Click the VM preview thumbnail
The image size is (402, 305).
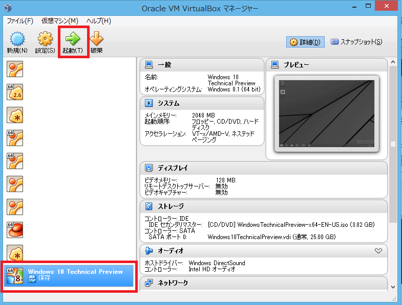[x=327, y=113]
